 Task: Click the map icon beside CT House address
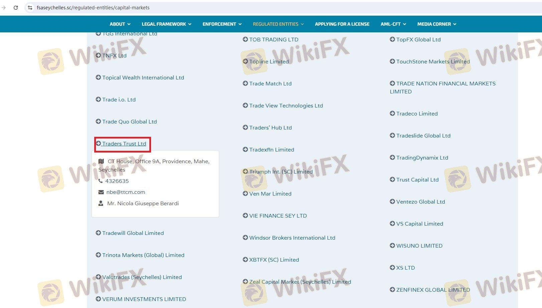point(101,162)
